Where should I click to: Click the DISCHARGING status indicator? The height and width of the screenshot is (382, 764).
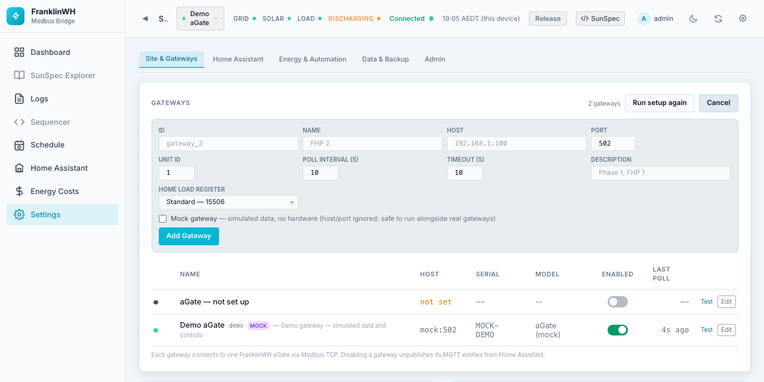coord(355,19)
